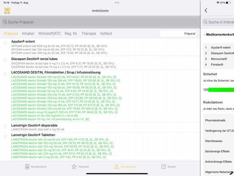Open Diazepam Desitin® rectal tubes entry

[34, 59]
